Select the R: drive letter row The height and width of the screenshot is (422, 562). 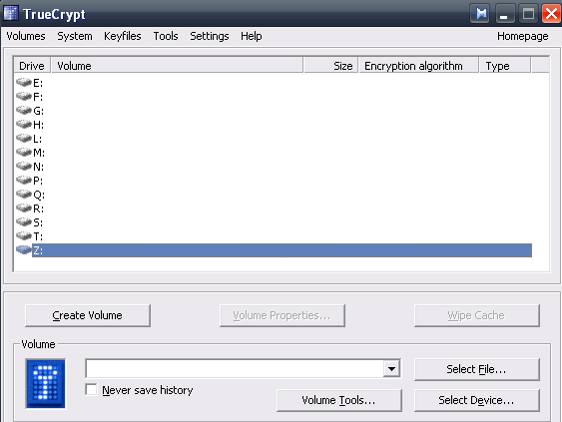click(x=274, y=209)
